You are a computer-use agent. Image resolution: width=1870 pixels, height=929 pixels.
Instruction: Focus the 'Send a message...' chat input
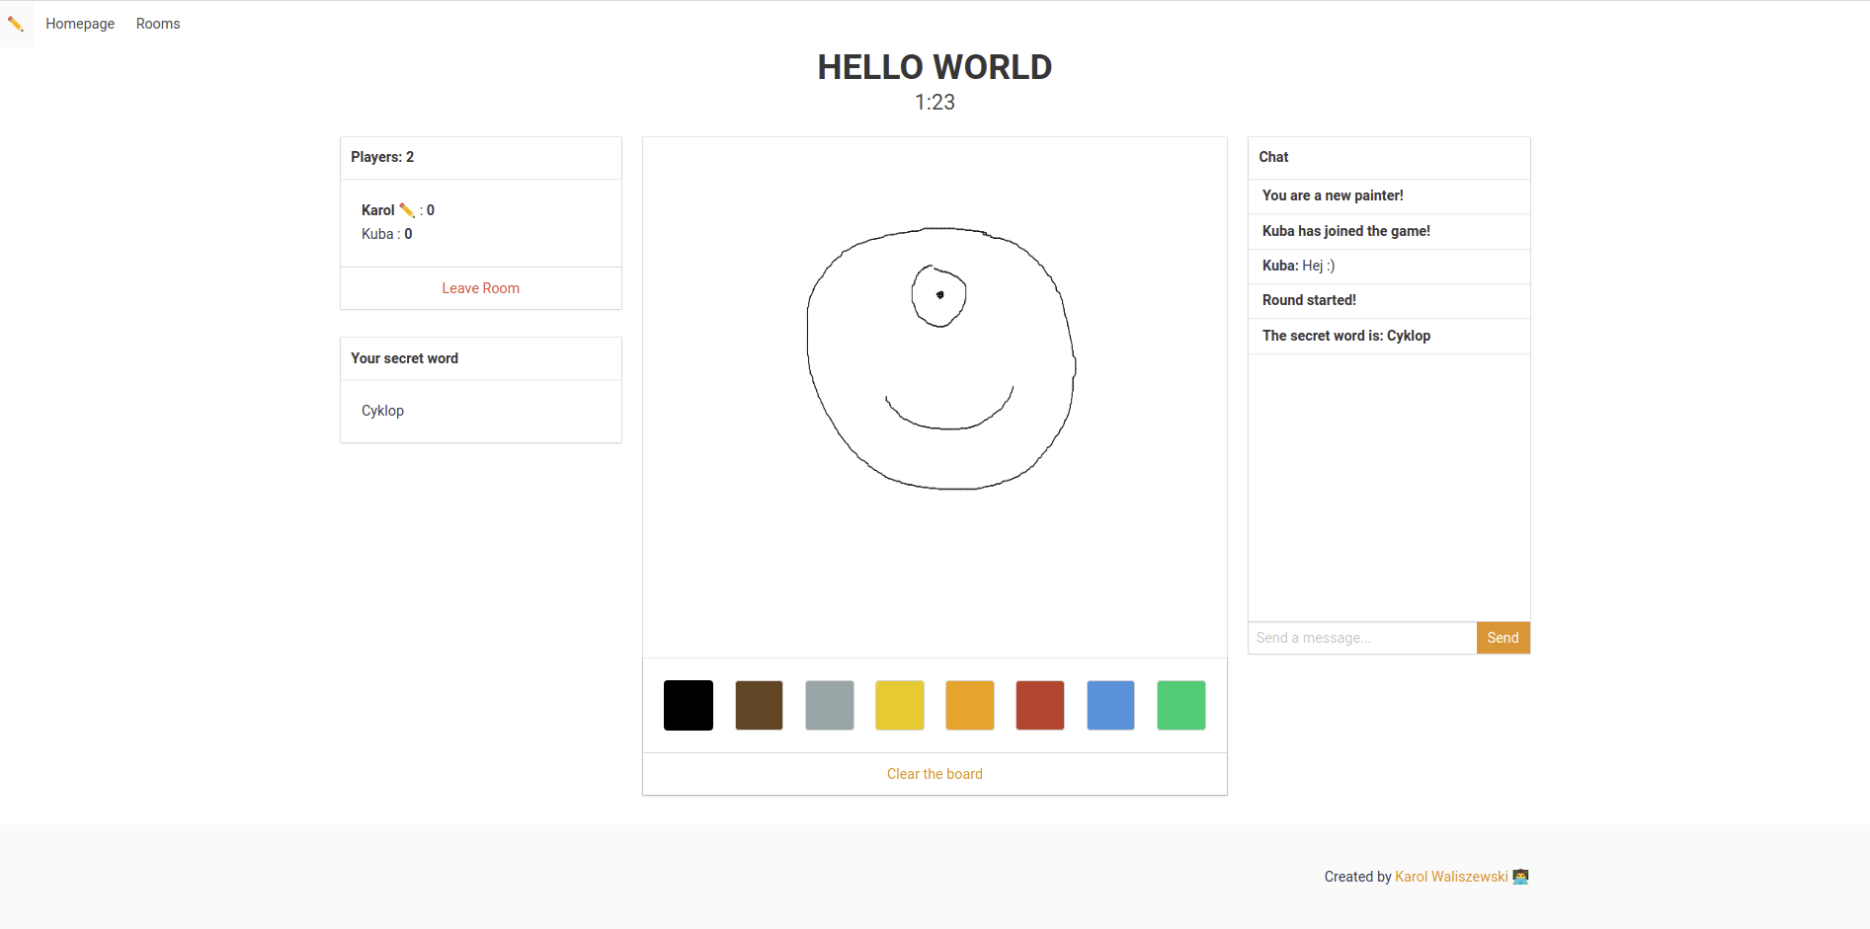[1362, 638]
